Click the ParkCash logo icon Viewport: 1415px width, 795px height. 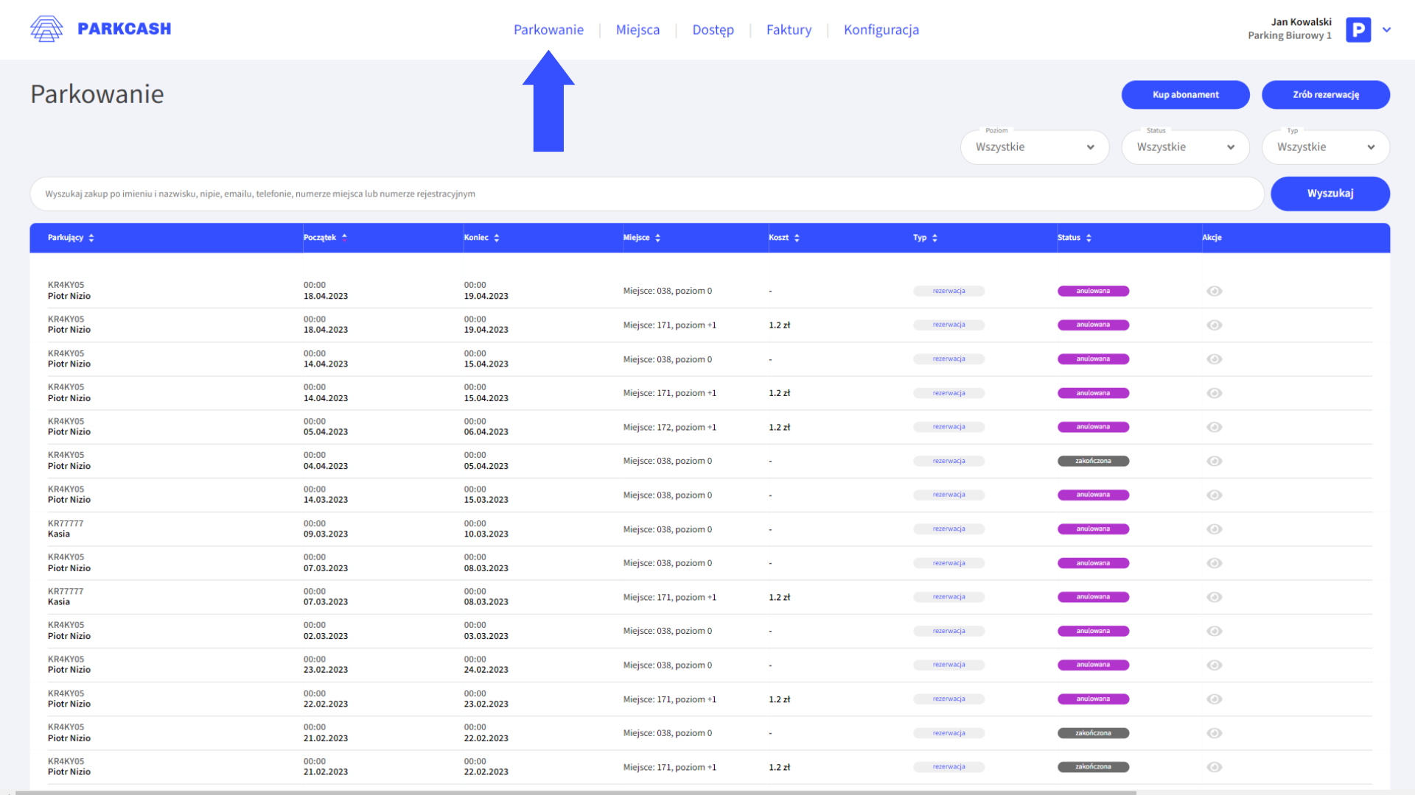click(x=46, y=29)
